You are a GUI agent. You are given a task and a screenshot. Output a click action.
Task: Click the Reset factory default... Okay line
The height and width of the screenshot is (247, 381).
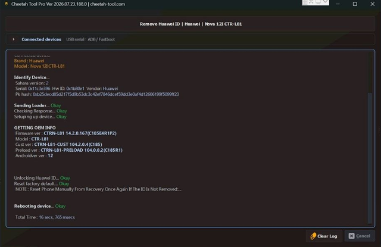coord(42,183)
